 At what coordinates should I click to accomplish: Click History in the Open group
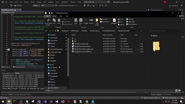point(121,25)
